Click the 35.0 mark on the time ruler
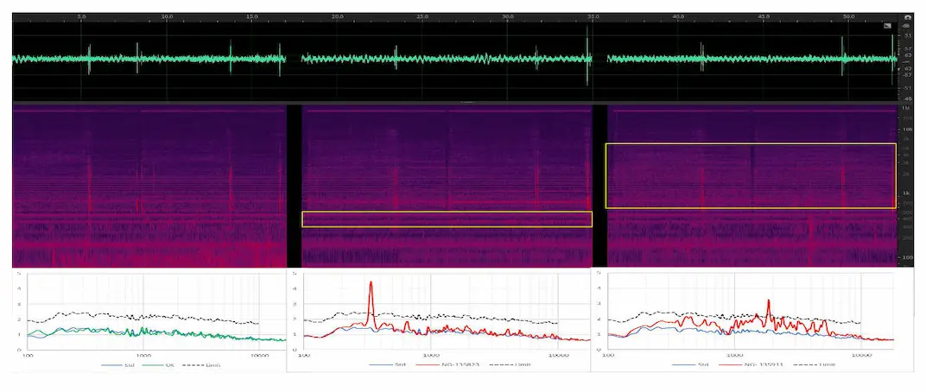Viewport: 926px width, 392px height. point(594,16)
